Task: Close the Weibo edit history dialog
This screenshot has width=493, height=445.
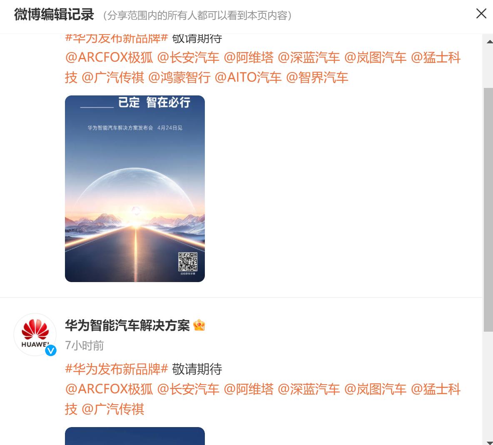Action: click(481, 13)
